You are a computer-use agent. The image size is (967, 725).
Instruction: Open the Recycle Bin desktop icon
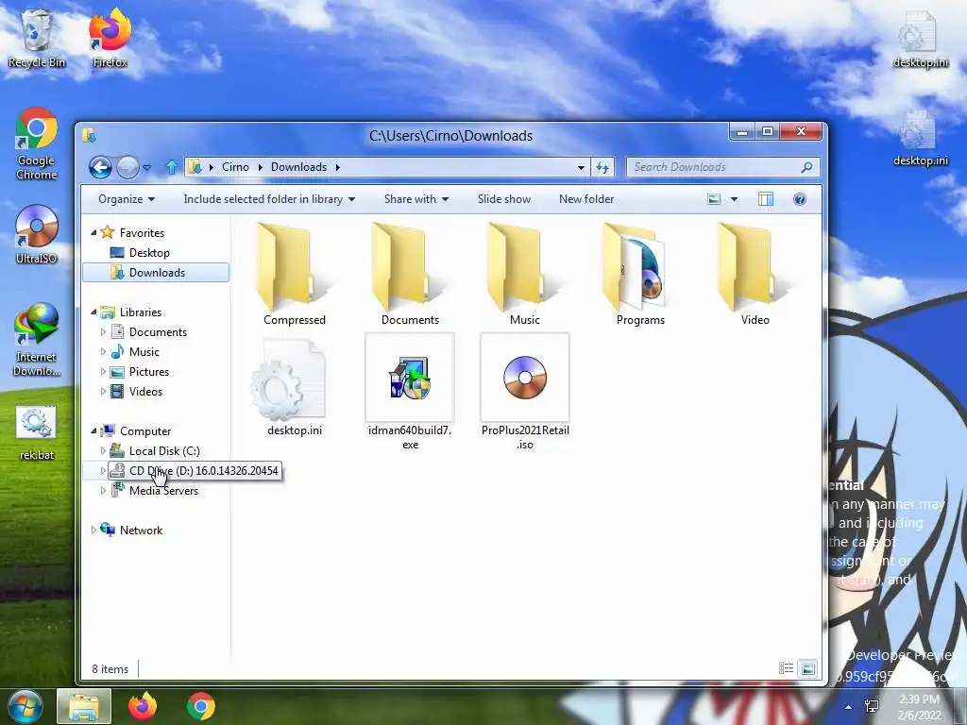click(37, 38)
